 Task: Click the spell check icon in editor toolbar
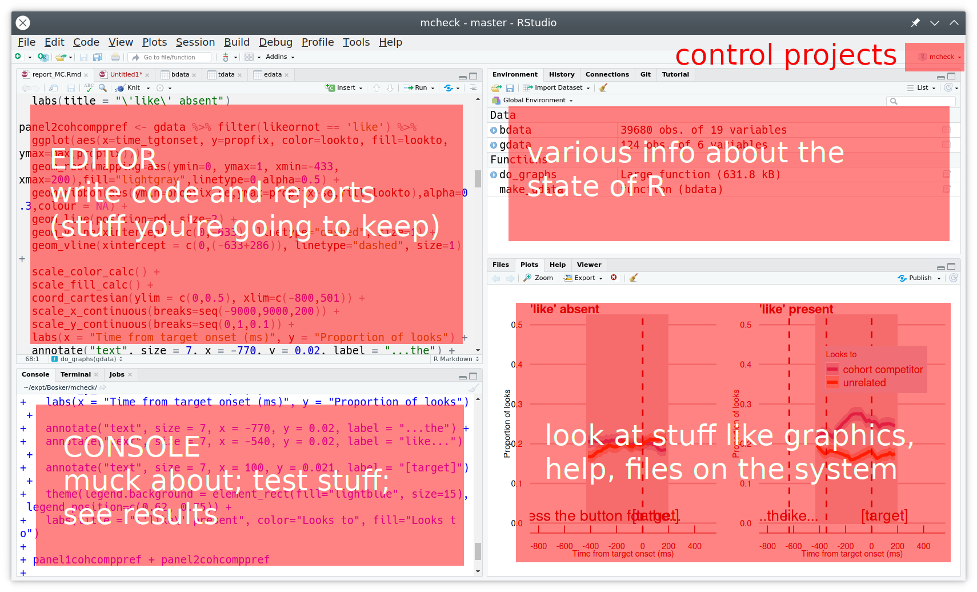click(89, 87)
